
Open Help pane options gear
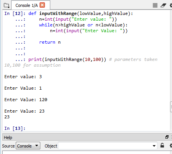(x=171, y=146)
